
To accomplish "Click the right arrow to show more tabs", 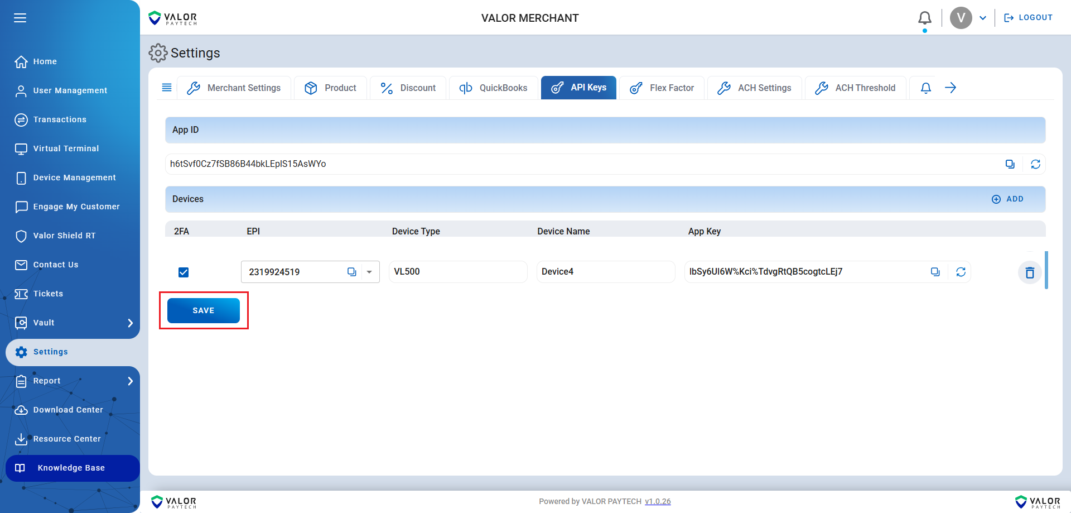I will pyautogui.click(x=951, y=88).
